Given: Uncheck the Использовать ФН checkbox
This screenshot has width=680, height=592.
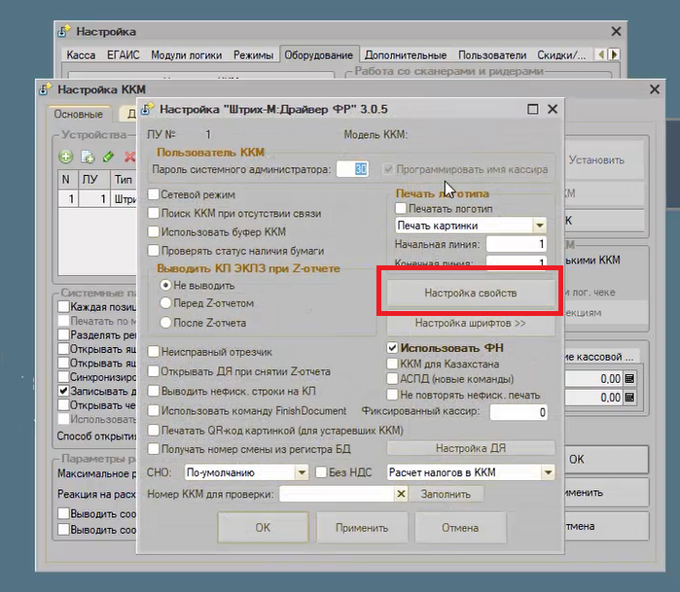Looking at the screenshot, I should click(392, 348).
